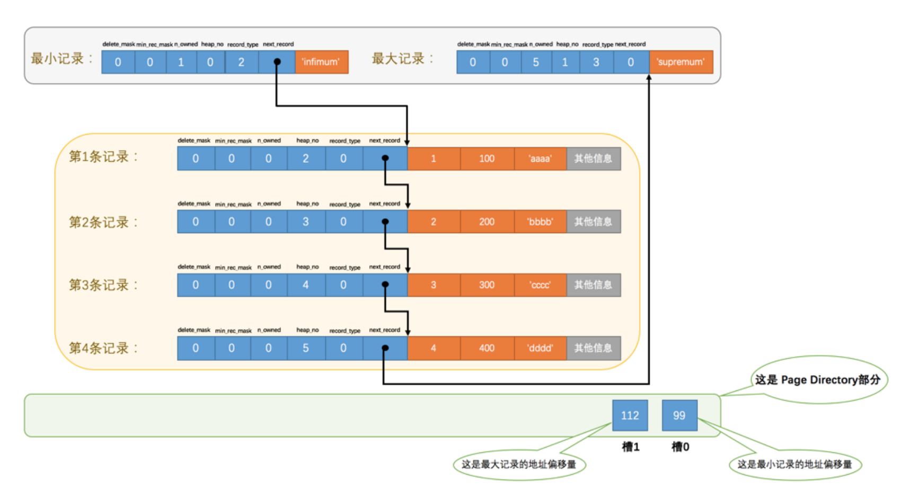
Task: Click the gray 其他信息 cell in record 2
Action: click(x=594, y=221)
